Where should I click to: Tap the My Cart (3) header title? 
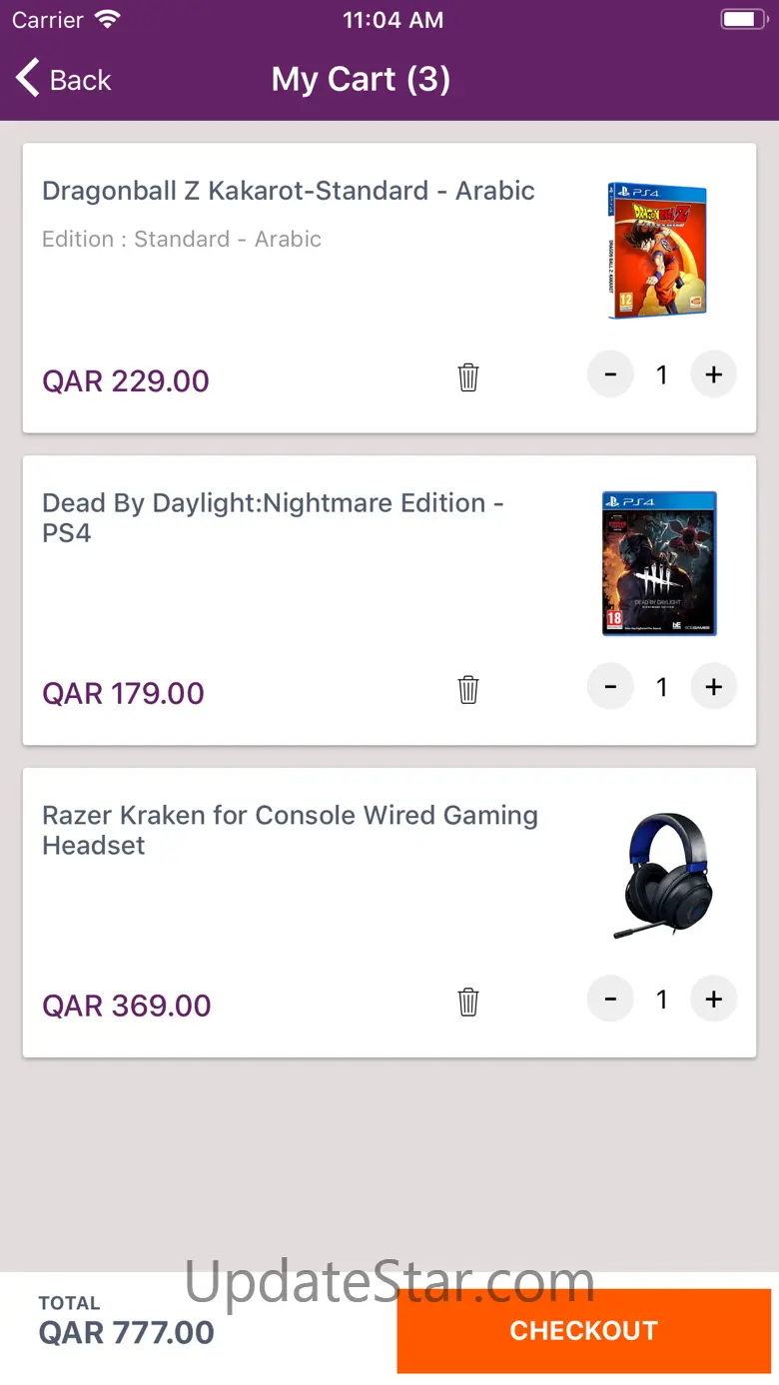[361, 80]
